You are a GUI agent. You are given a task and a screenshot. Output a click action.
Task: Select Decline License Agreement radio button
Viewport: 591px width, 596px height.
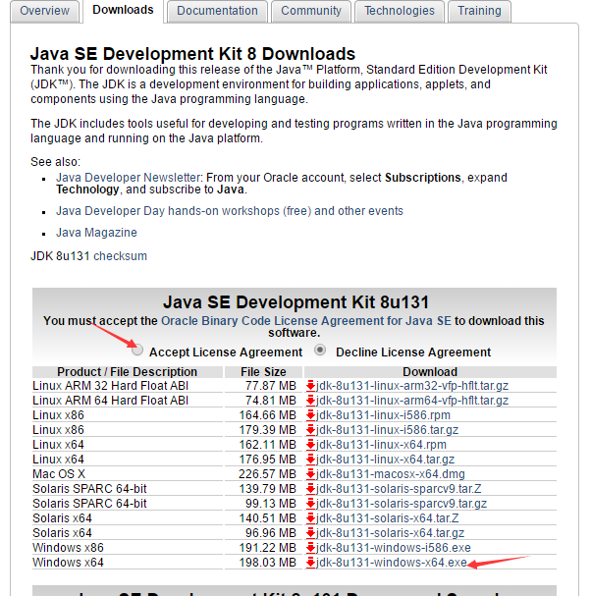(x=320, y=351)
